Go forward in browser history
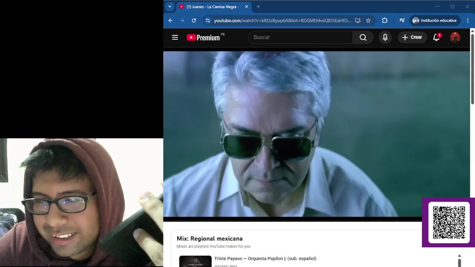Screen dimensions: 475x267 182,20
